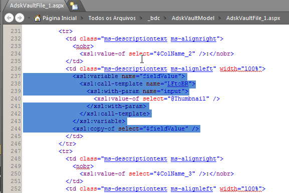Viewport: 289px width, 193px height.
Task: Navigate to AdskVaultModel breadcrumb
Action: coord(193,18)
